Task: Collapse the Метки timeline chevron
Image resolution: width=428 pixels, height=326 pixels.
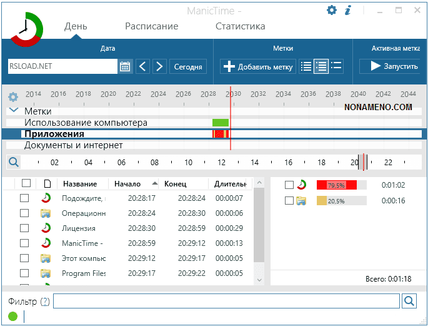Action: pyautogui.click(x=14, y=111)
